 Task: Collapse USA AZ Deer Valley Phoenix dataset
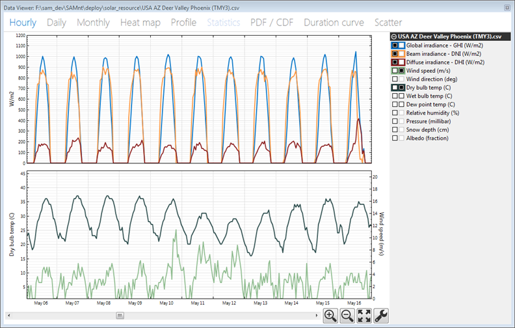pyautogui.click(x=393, y=36)
